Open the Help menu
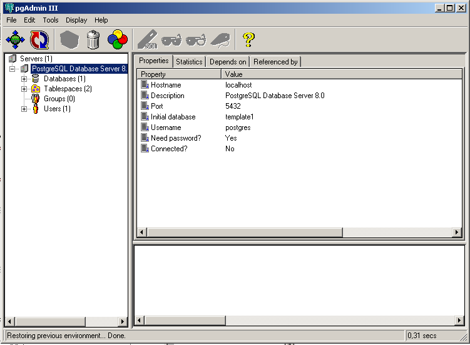This screenshot has width=470, height=345. click(x=101, y=20)
